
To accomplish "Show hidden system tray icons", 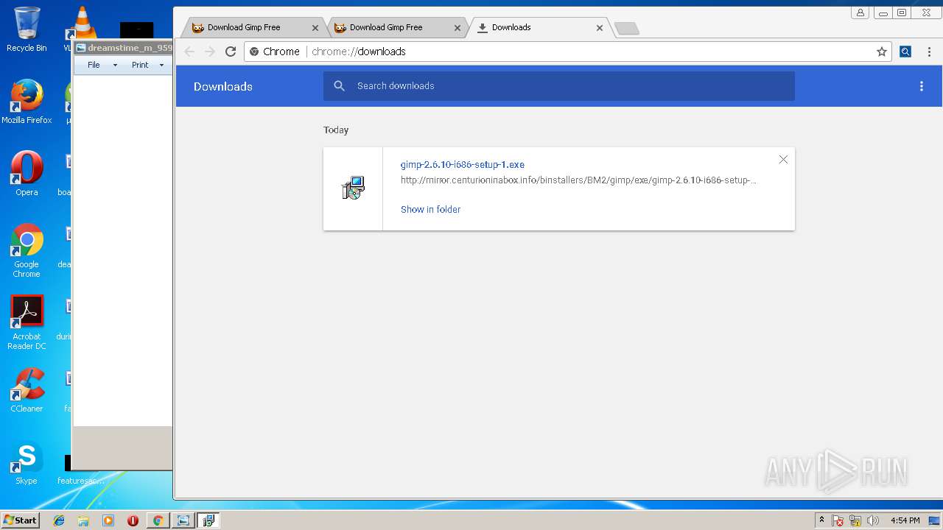I will click(x=822, y=520).
